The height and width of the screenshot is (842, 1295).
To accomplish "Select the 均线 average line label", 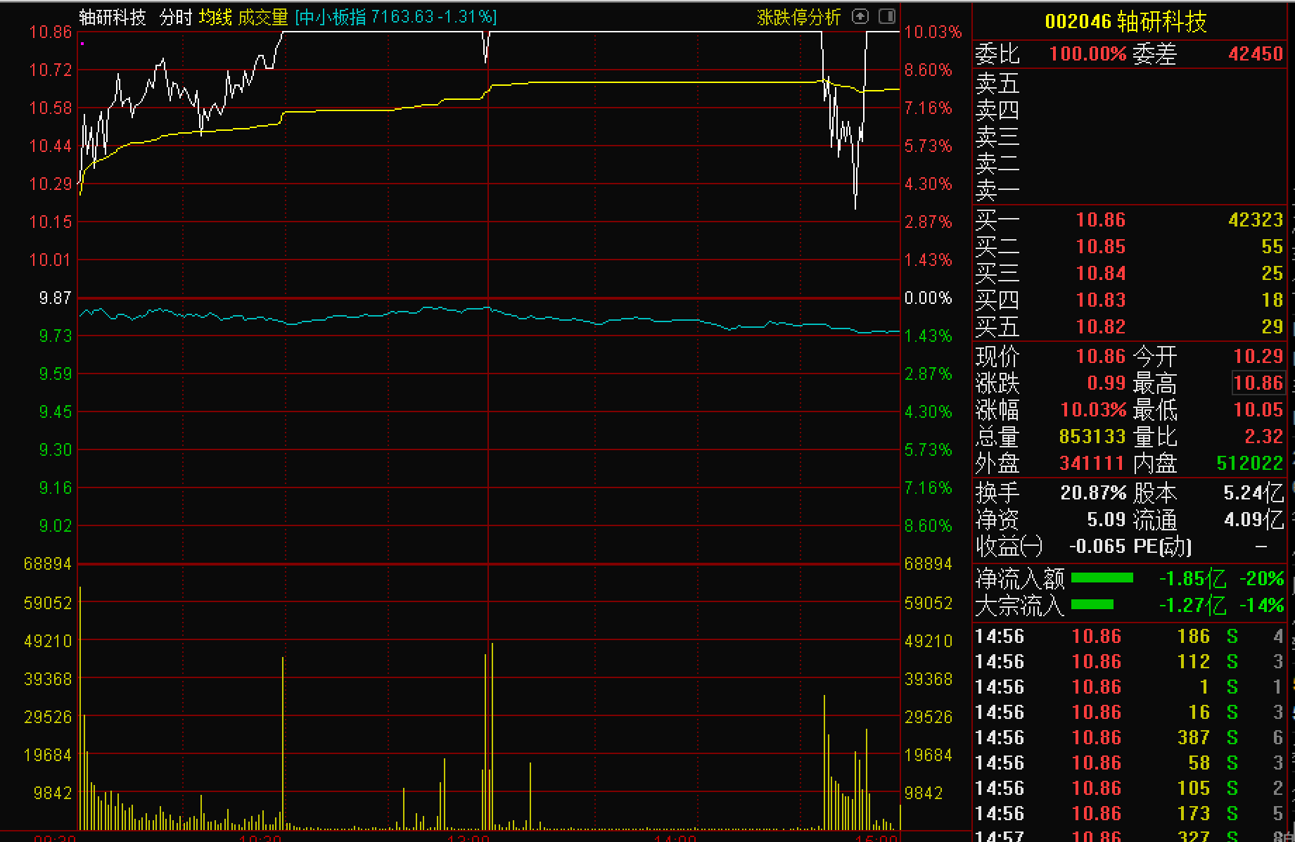I will coord(215,17).
